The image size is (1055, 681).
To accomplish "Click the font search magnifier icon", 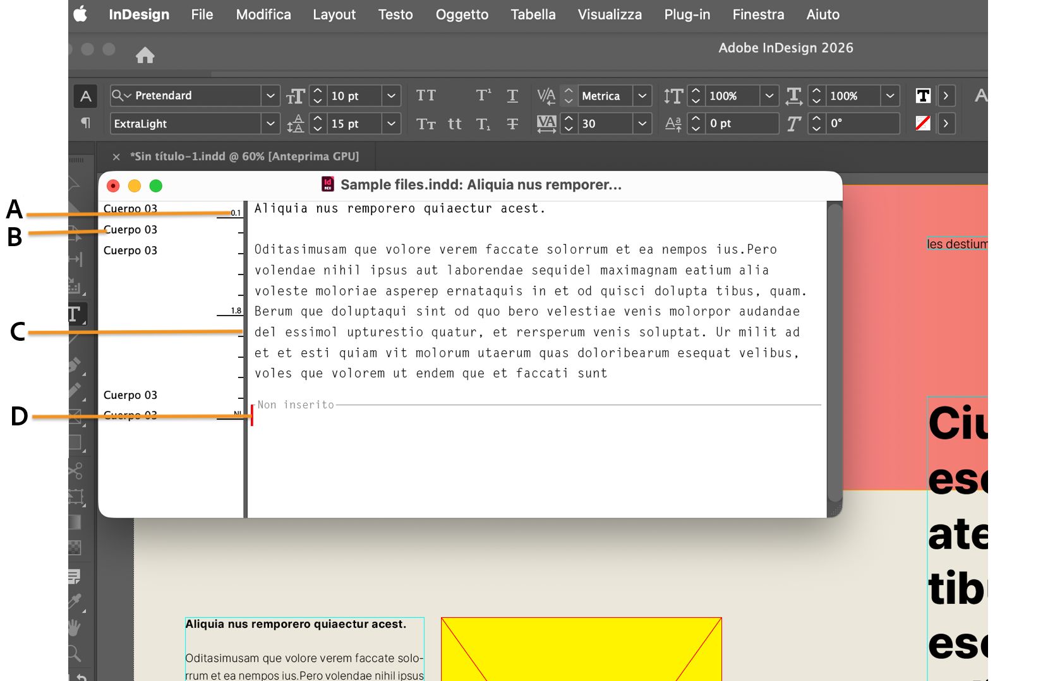I will pyautogui.click(x=121, y=95).
